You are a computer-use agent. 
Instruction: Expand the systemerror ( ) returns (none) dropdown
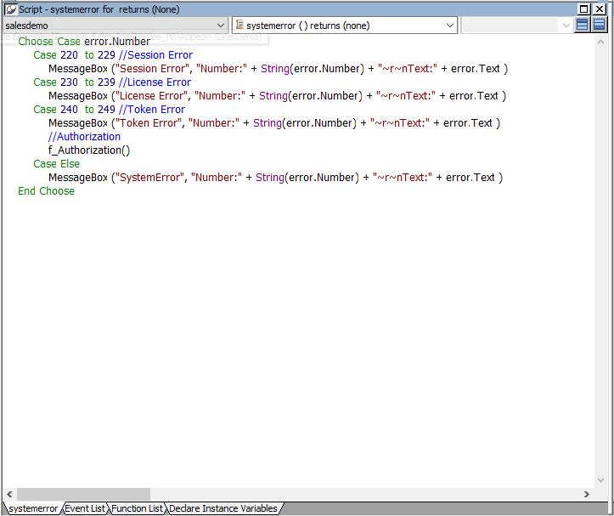pyautogui.click(x=450, y=26)
